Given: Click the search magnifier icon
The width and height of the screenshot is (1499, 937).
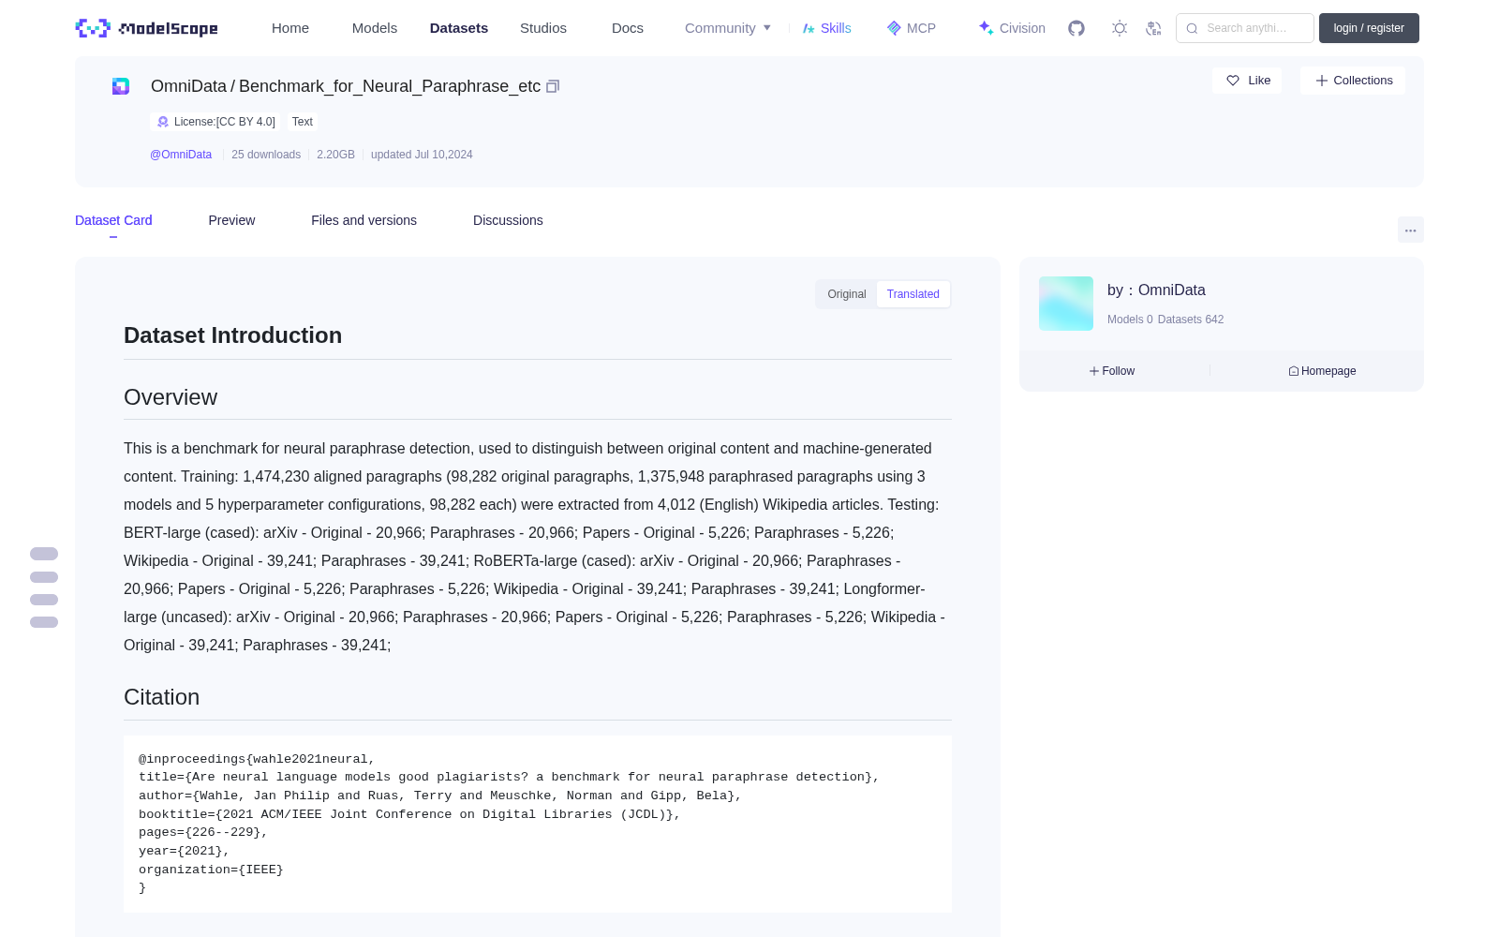Looking at the screenshot, I should tap(1192, 28).
